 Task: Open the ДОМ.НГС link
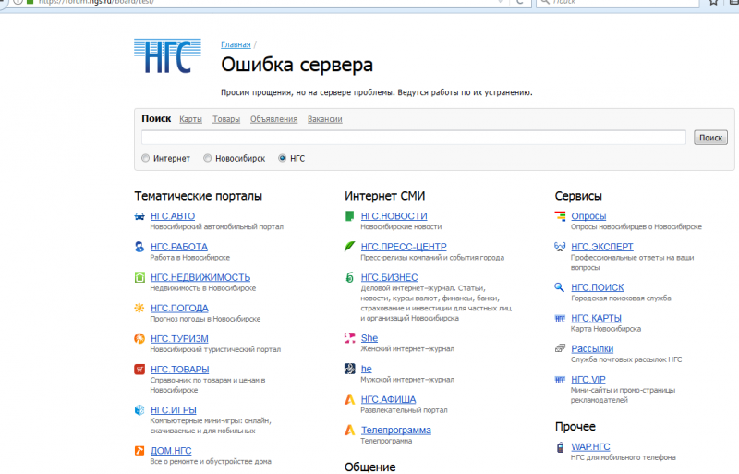tap(171, 450)
